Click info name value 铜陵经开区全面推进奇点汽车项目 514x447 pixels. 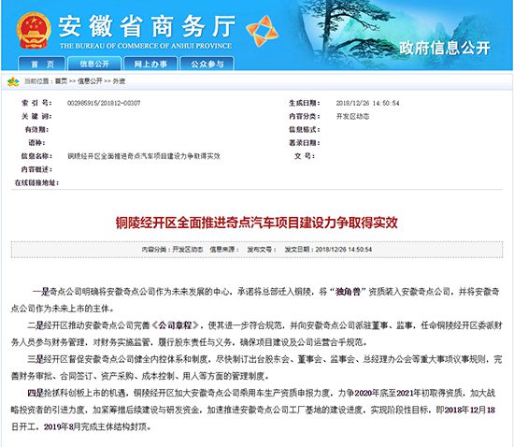coord(144,156)
